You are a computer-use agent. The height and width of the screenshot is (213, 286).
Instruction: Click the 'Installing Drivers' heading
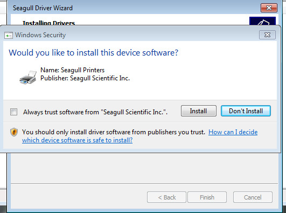tap(48, 23)
